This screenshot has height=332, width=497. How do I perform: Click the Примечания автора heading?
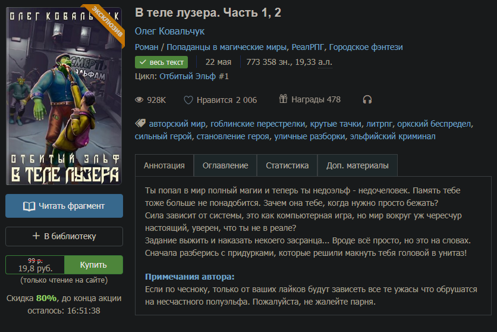pos(190,277)
